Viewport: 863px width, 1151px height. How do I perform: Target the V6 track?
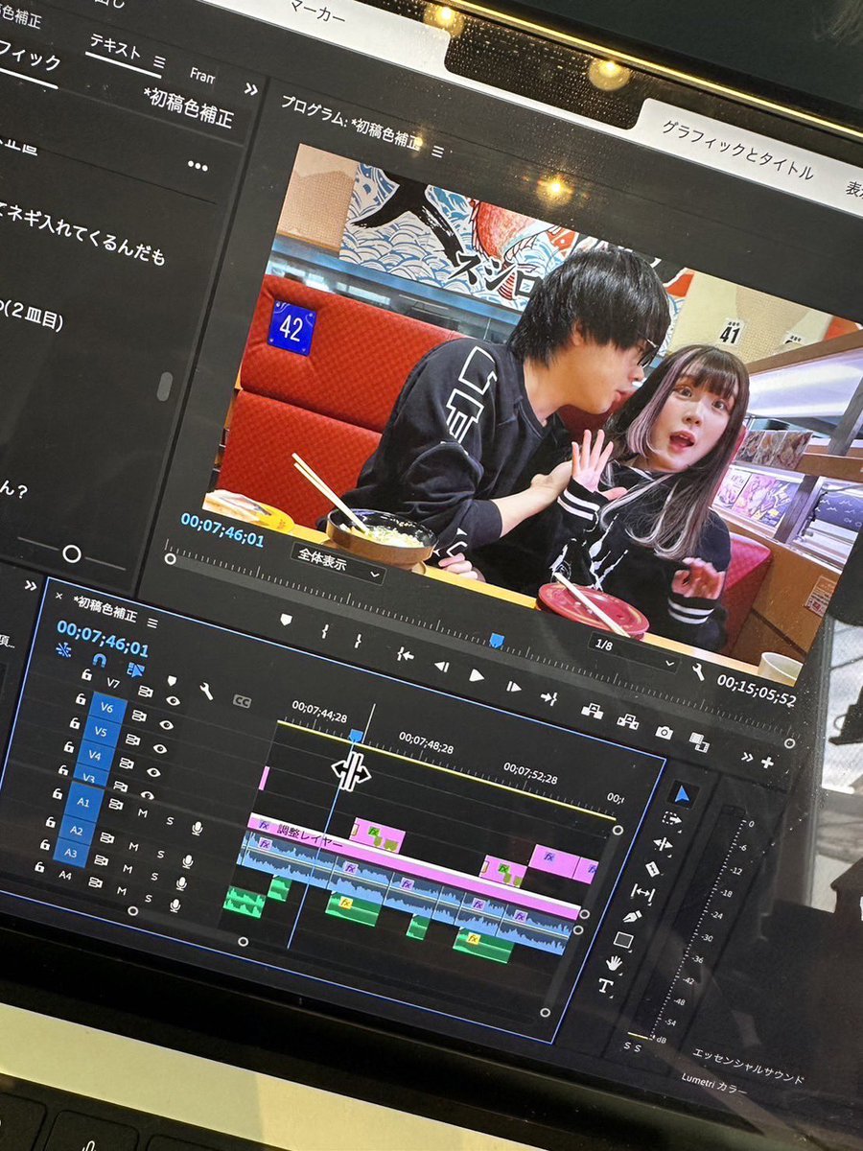pos(106,707)
